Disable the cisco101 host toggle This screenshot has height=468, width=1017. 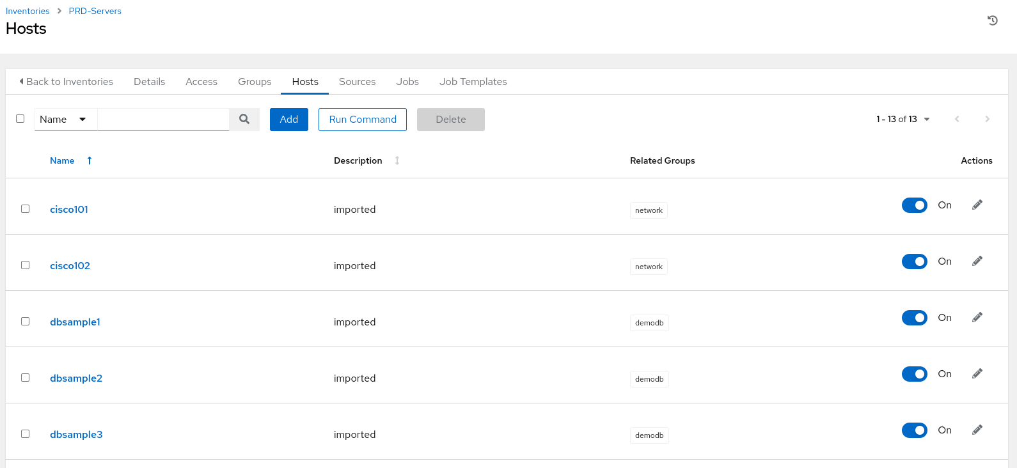914,205
